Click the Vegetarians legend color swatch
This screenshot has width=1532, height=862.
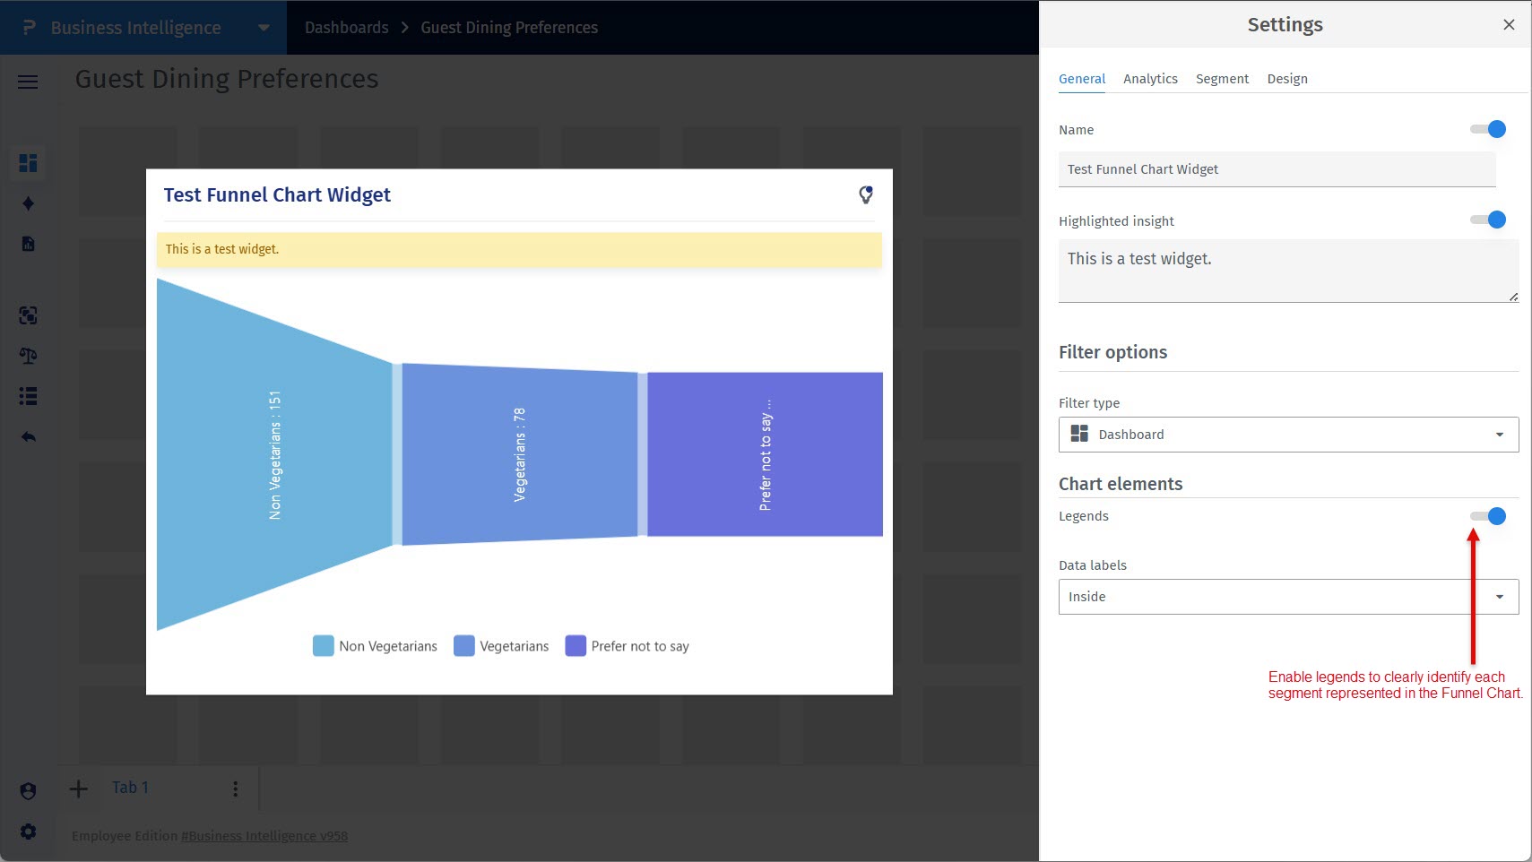pos(464,646)
